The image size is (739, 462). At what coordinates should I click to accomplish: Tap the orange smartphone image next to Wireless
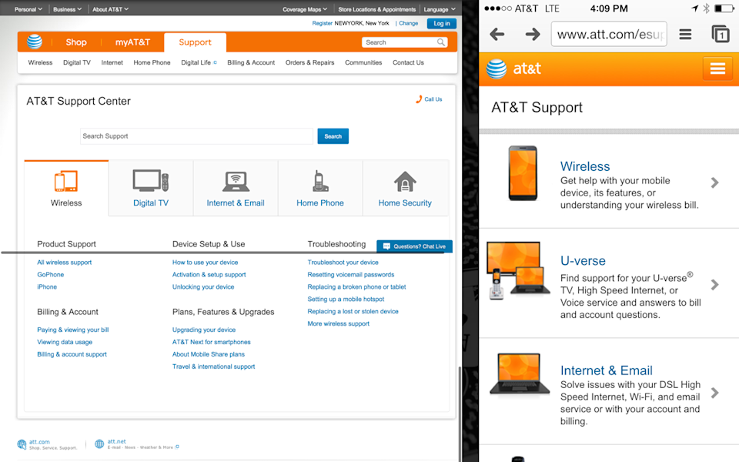(523, 173)
